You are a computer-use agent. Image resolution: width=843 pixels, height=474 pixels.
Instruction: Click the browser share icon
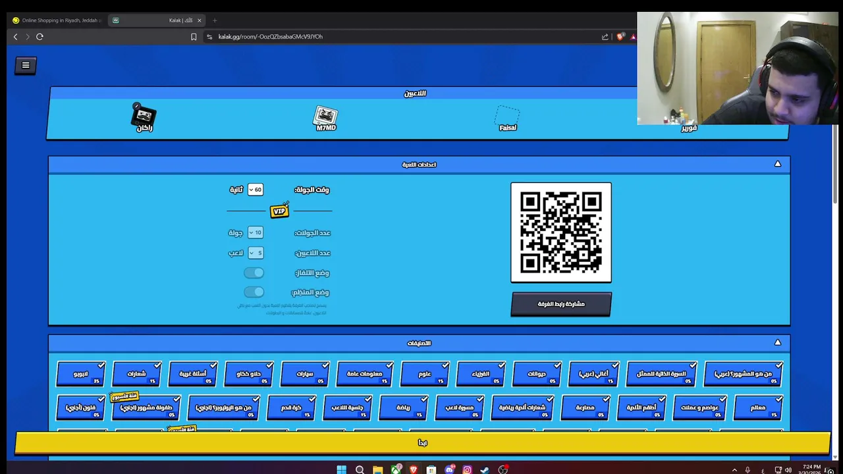[605, 37]
